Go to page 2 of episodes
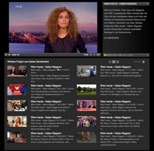Viewport: 154px width, 151px height. [137, 62]
